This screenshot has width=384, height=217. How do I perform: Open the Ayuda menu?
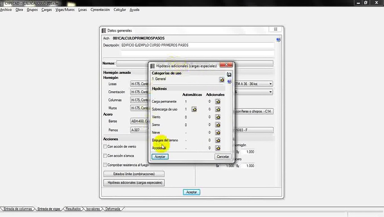[x=134, y=10]
